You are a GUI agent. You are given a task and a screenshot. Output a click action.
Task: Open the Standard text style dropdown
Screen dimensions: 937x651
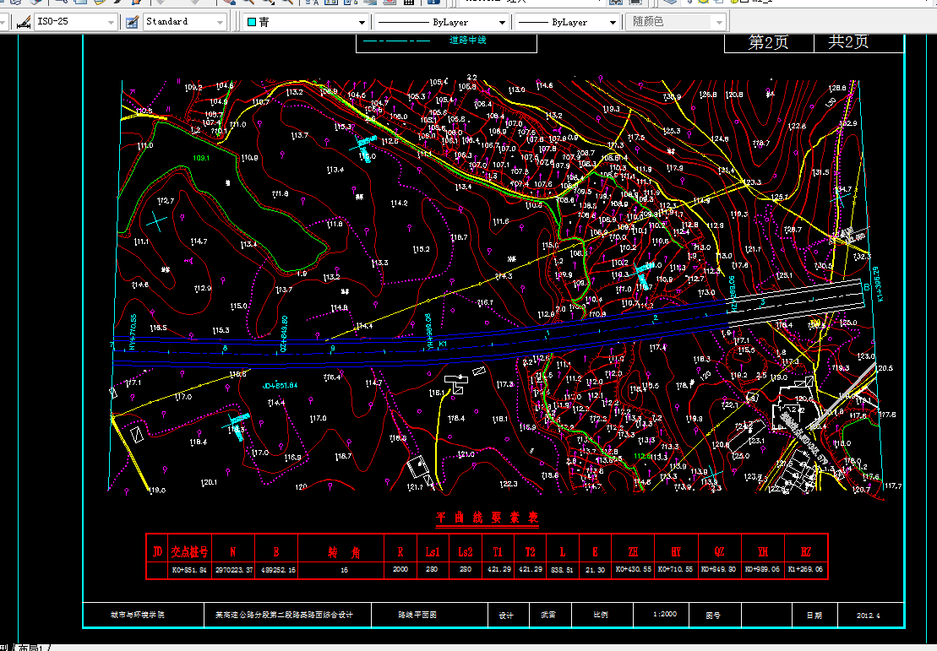[220, 22]
